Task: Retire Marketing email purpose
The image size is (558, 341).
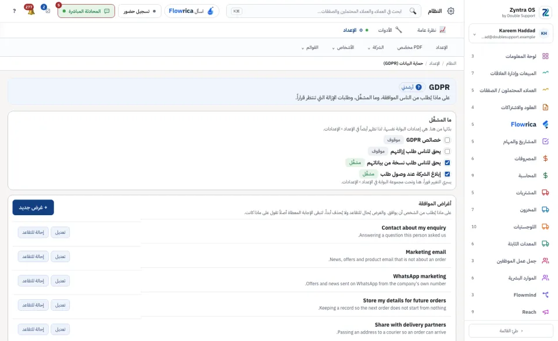Action: click(33, 256)
